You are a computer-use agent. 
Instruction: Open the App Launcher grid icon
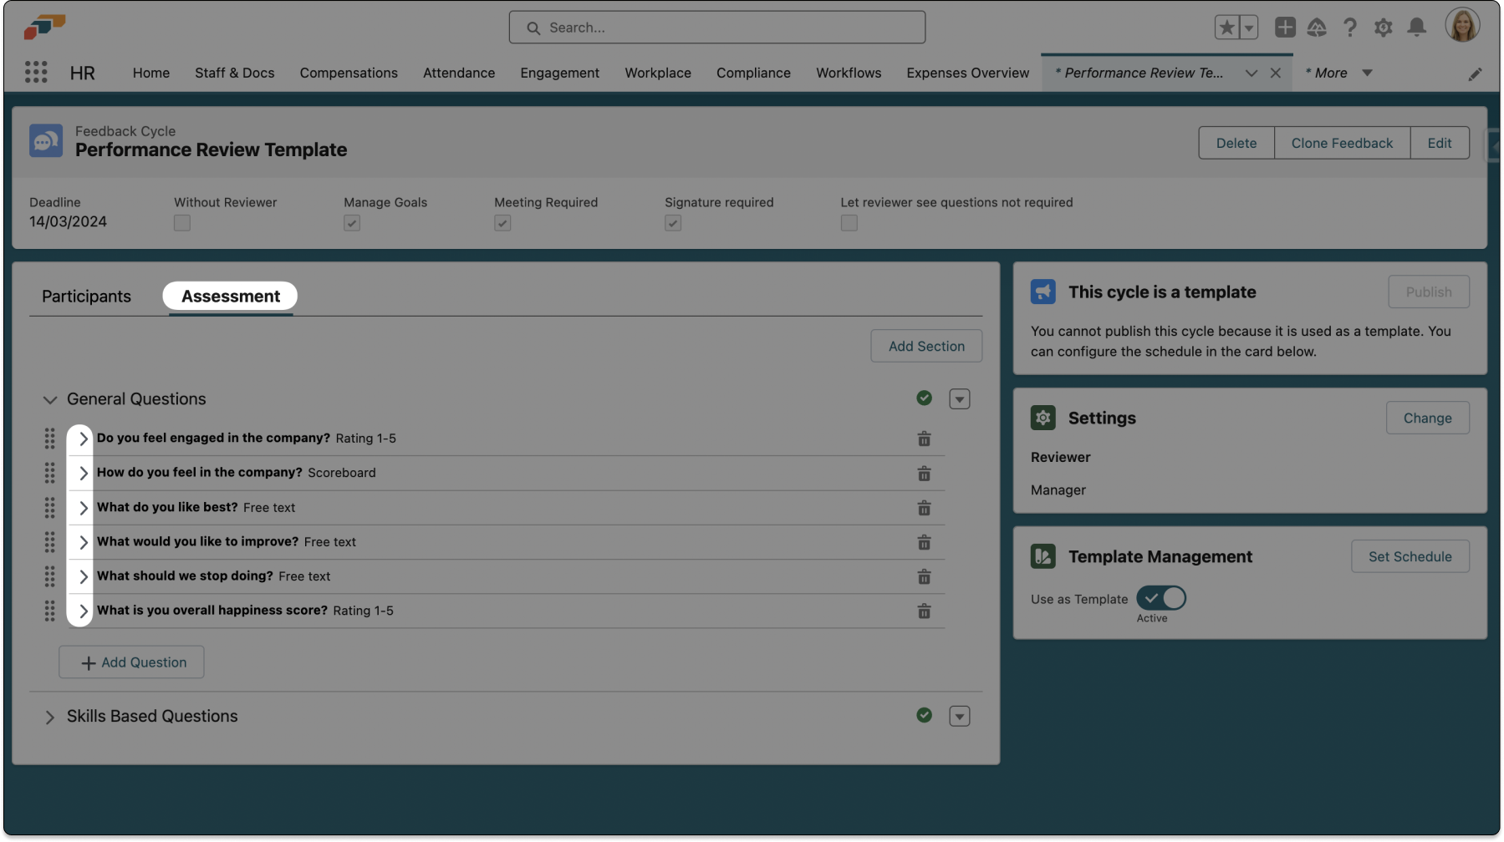pyautogui.click(x=36, y=73)
